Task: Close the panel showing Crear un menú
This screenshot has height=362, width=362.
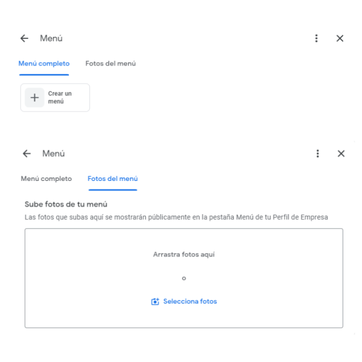Action: tap(340, 38)
